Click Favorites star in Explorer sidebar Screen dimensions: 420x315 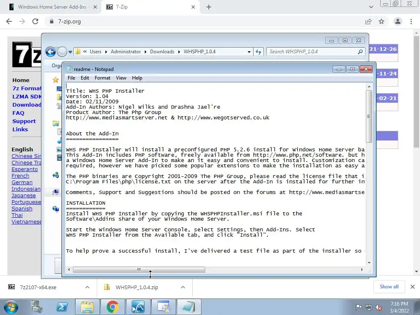pyautogui.click(x=55, y=80)
